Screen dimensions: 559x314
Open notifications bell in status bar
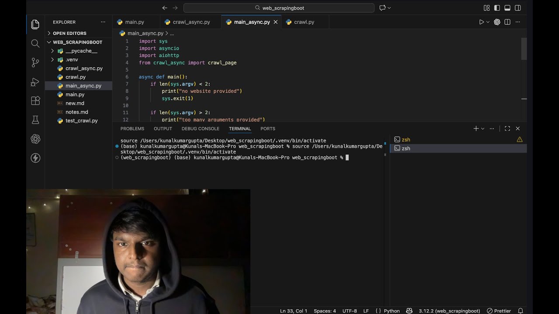click(521, 311)
